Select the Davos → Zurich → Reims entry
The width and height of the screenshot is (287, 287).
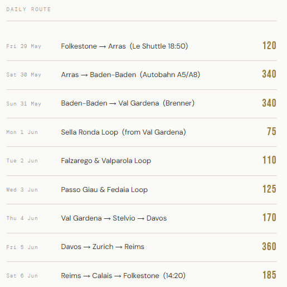103,247
